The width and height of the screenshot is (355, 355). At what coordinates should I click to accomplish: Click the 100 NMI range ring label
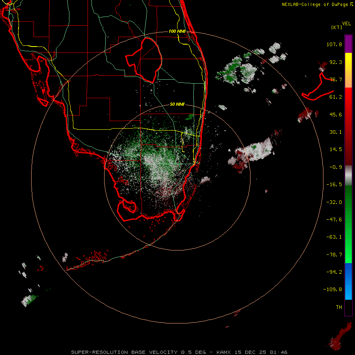point(177,31)
